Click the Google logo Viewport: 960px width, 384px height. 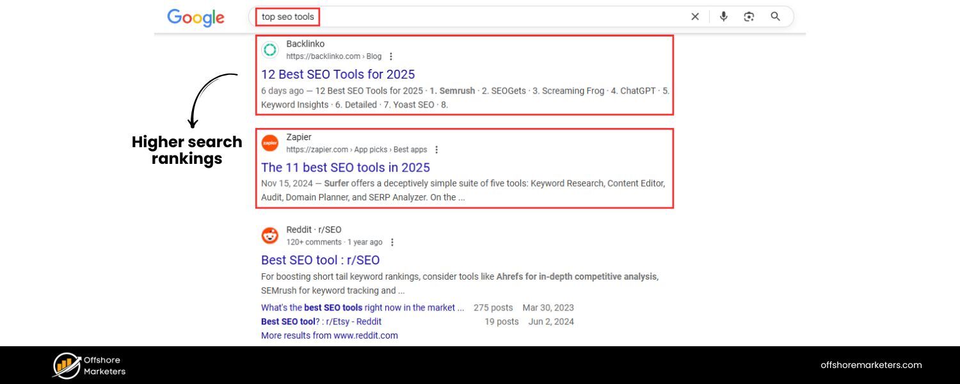(x=195, y=17)
